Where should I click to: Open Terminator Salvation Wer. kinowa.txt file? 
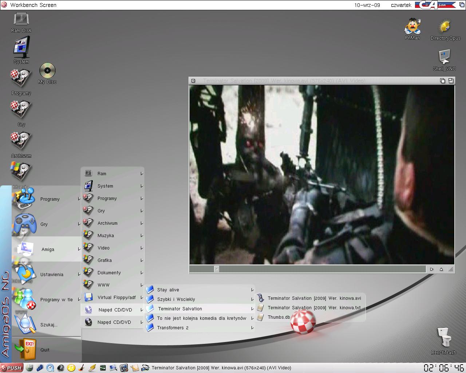click(310, 308)
